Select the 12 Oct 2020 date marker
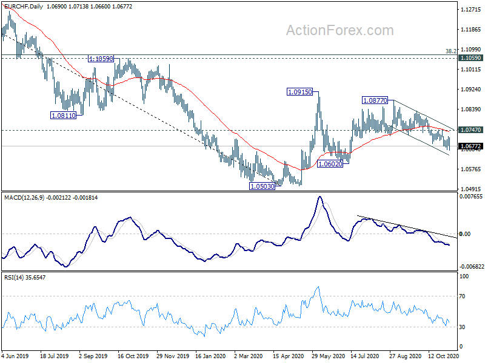 (443, 356)
